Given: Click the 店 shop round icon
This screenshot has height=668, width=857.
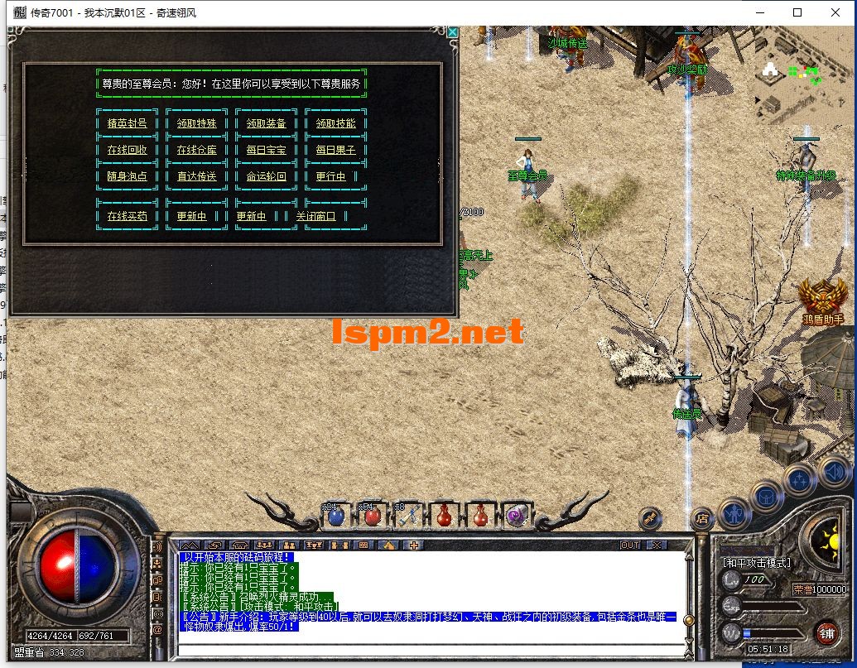Looking at the screenshot, I should (x=702, y=518).
